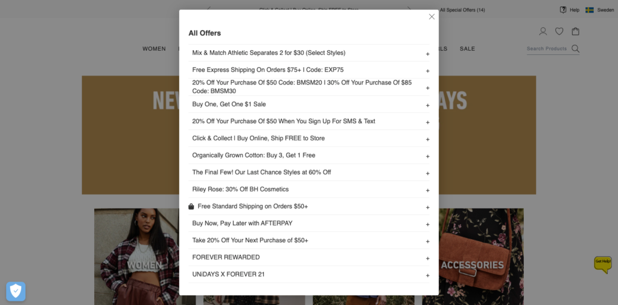The image size is (618, 305).
Task: Open the WOMEN navigation menu
Action: (154, 49)
